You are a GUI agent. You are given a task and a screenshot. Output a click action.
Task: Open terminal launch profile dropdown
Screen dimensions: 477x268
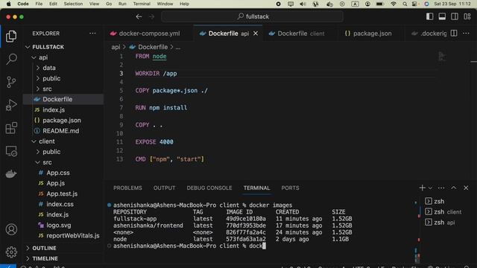click(x=430, y=188)
